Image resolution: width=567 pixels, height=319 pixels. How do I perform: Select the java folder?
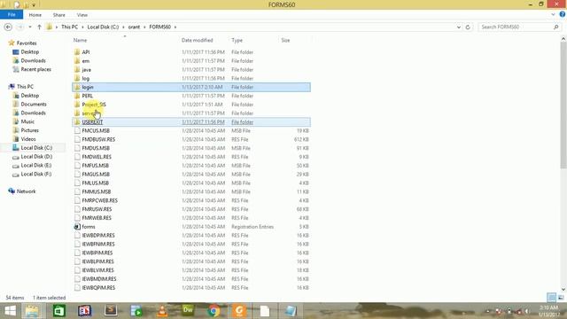point(86,69)
